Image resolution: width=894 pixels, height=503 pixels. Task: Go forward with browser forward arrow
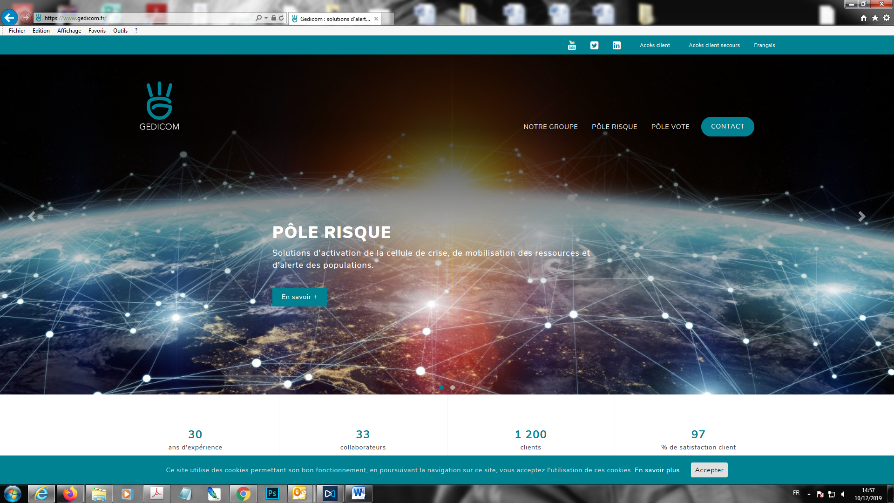26,18
